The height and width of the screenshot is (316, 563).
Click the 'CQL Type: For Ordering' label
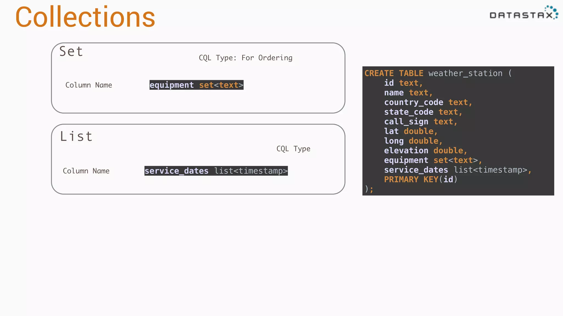point(245,58)
